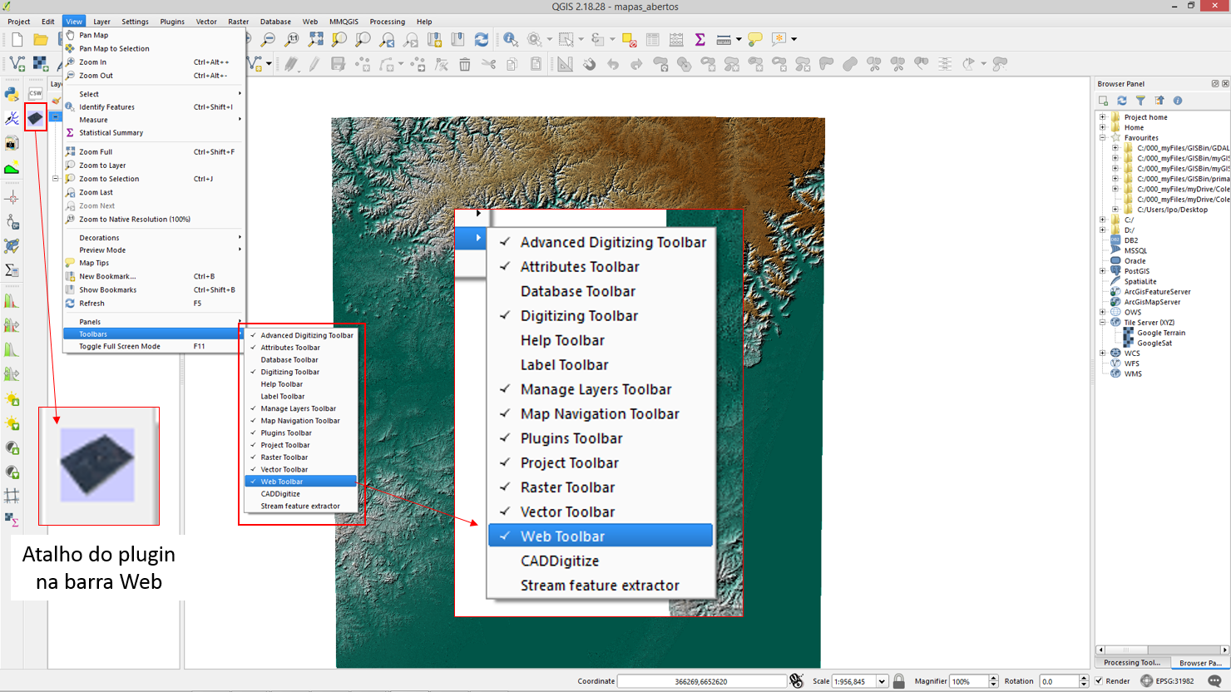Viewport: 1231px width, 692px height.
Task: Increase the Magnifier value with up arrow
Action: click(993, 678)
